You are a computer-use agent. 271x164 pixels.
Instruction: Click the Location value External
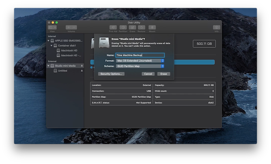tap(147, 85)
